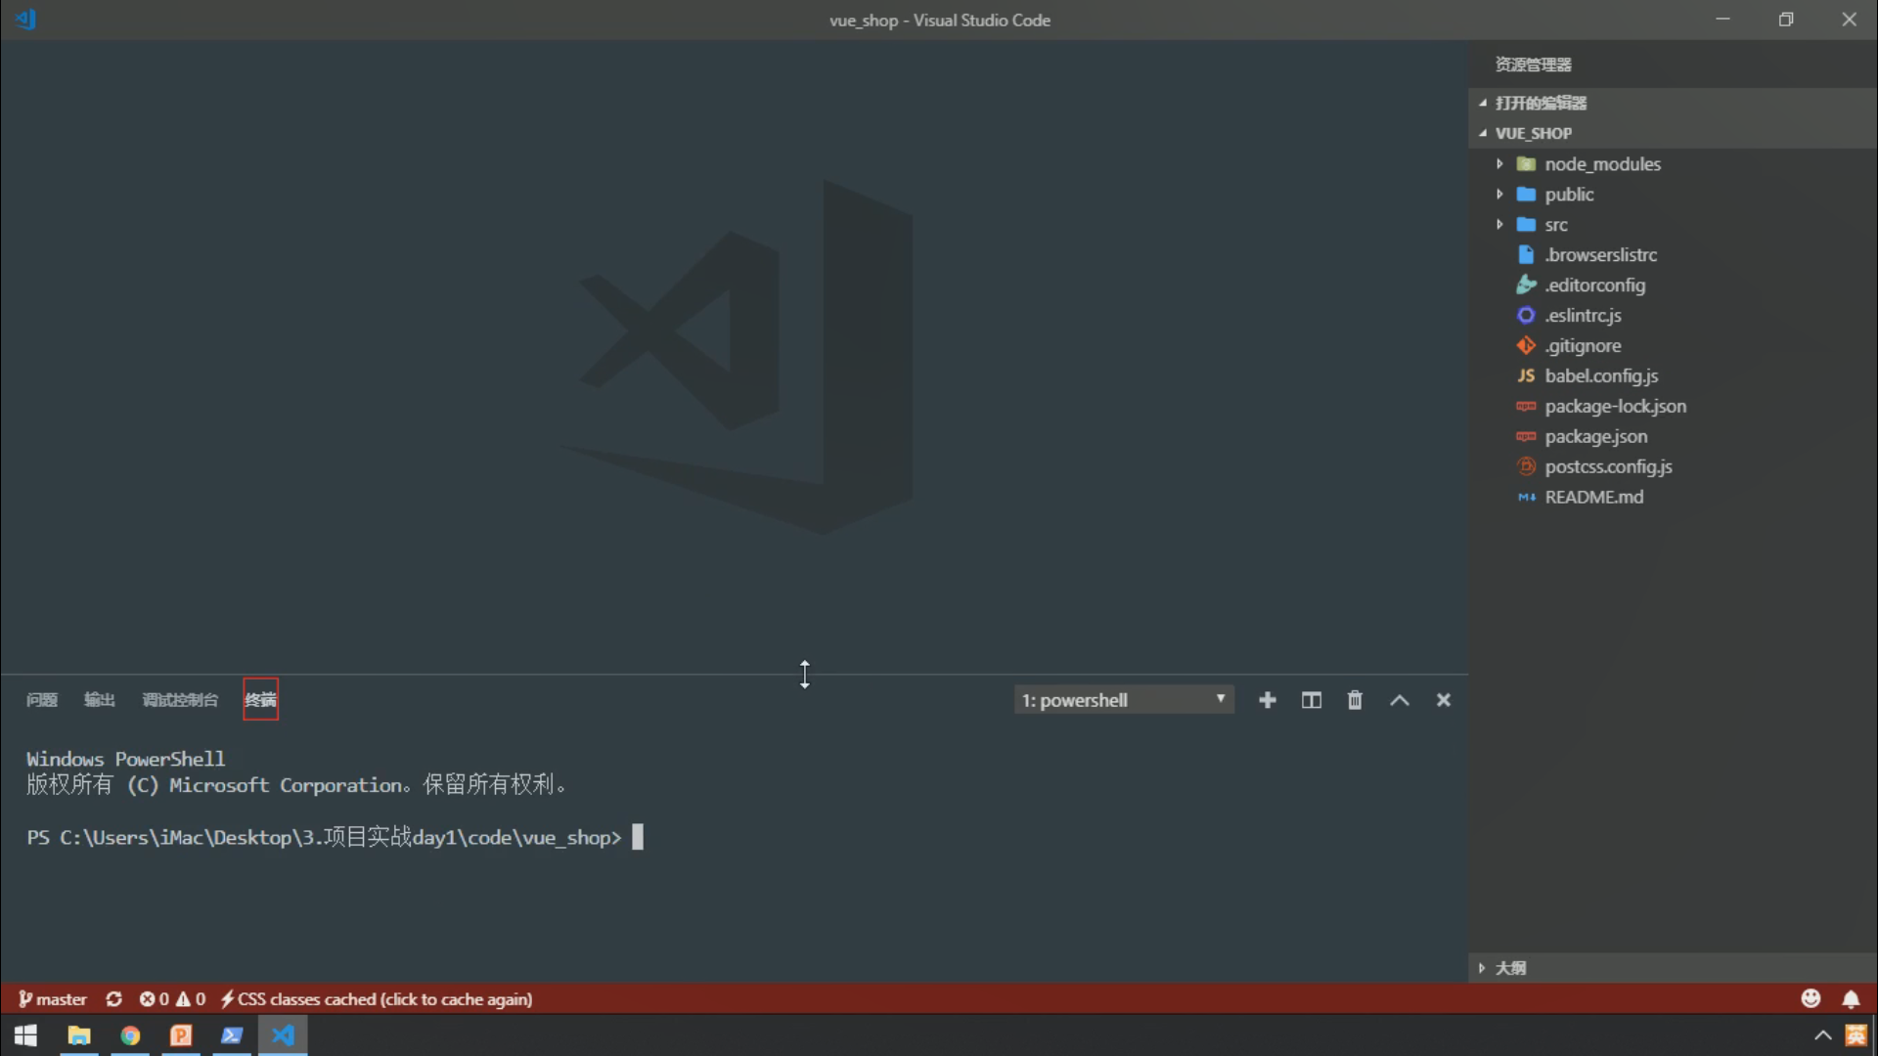Screen dimensions: 1878x1056
Task: Expand the node_modules folder arrow
Action: [x=1499, y=164]
